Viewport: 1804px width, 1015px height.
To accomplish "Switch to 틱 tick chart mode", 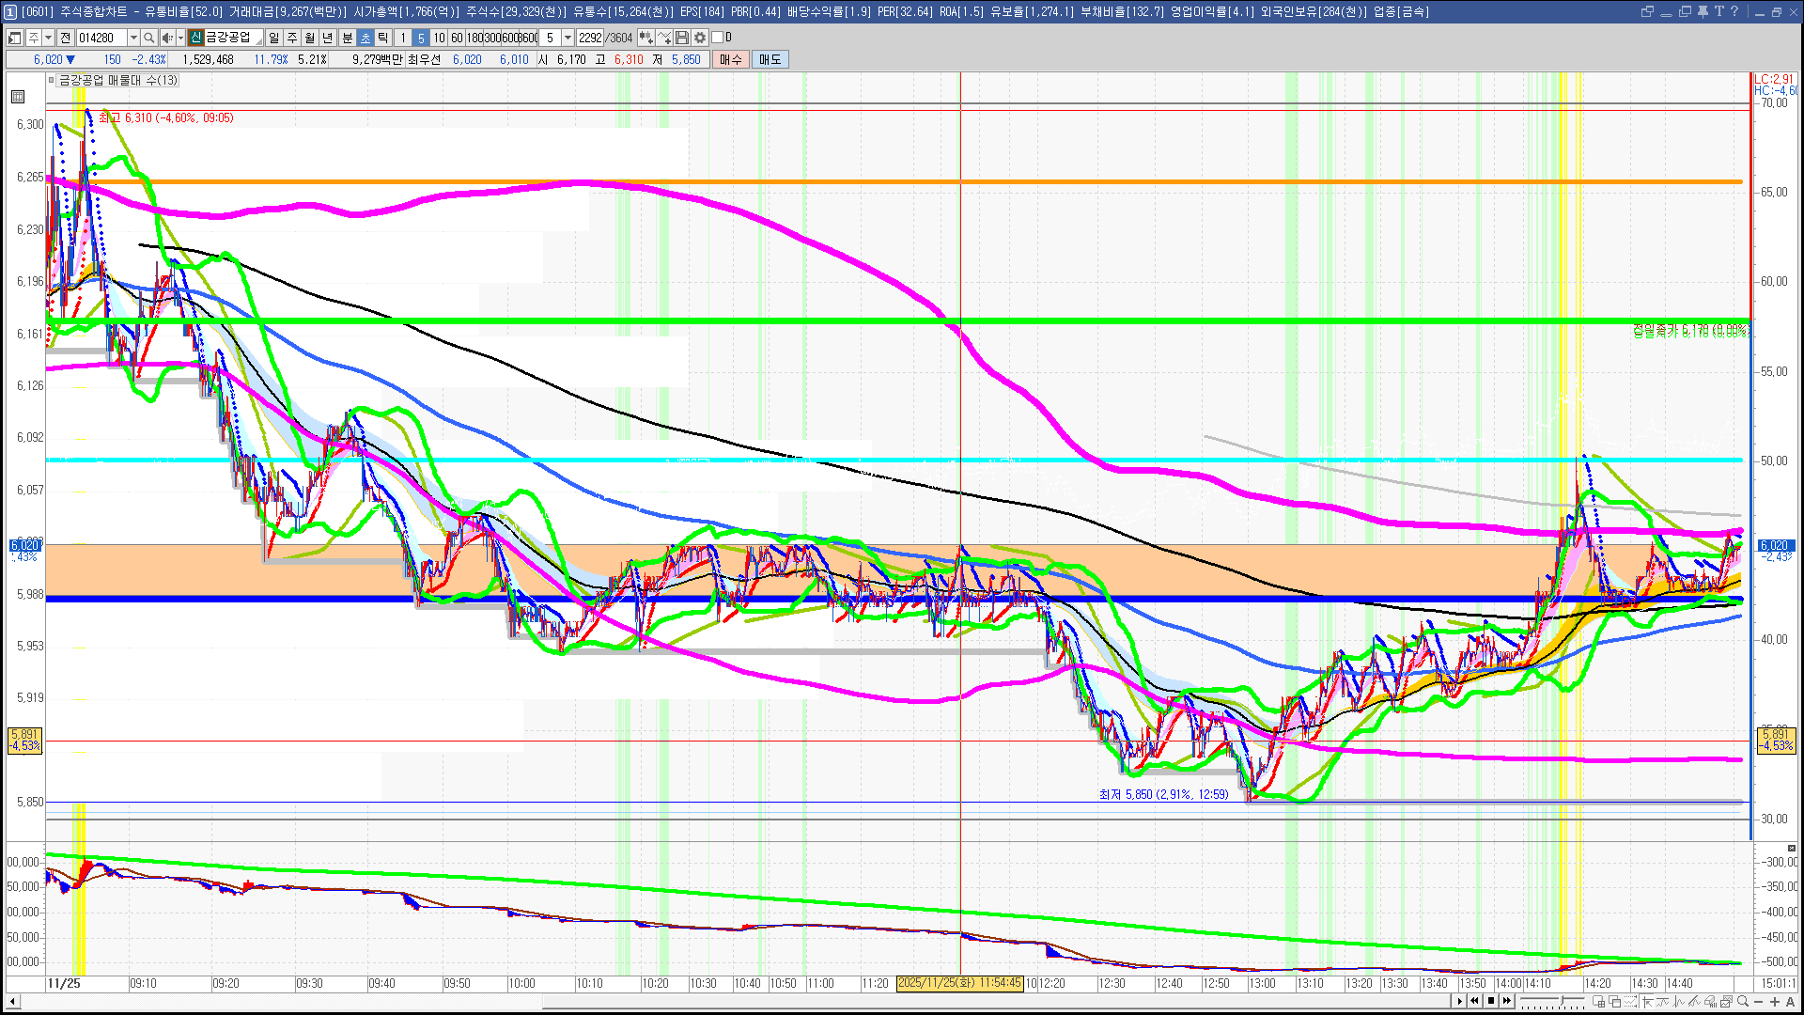I will (383, 38).
